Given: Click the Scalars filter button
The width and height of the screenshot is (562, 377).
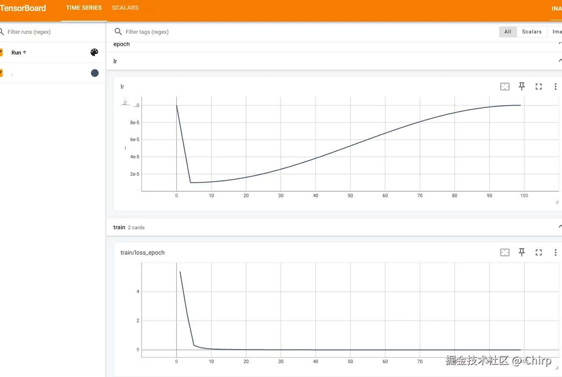Looking at the screenshot, I should (x=532, y=32).
